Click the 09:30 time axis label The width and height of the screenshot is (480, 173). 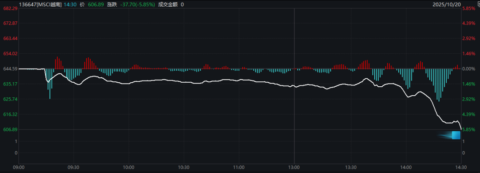[x=73, y=168]
